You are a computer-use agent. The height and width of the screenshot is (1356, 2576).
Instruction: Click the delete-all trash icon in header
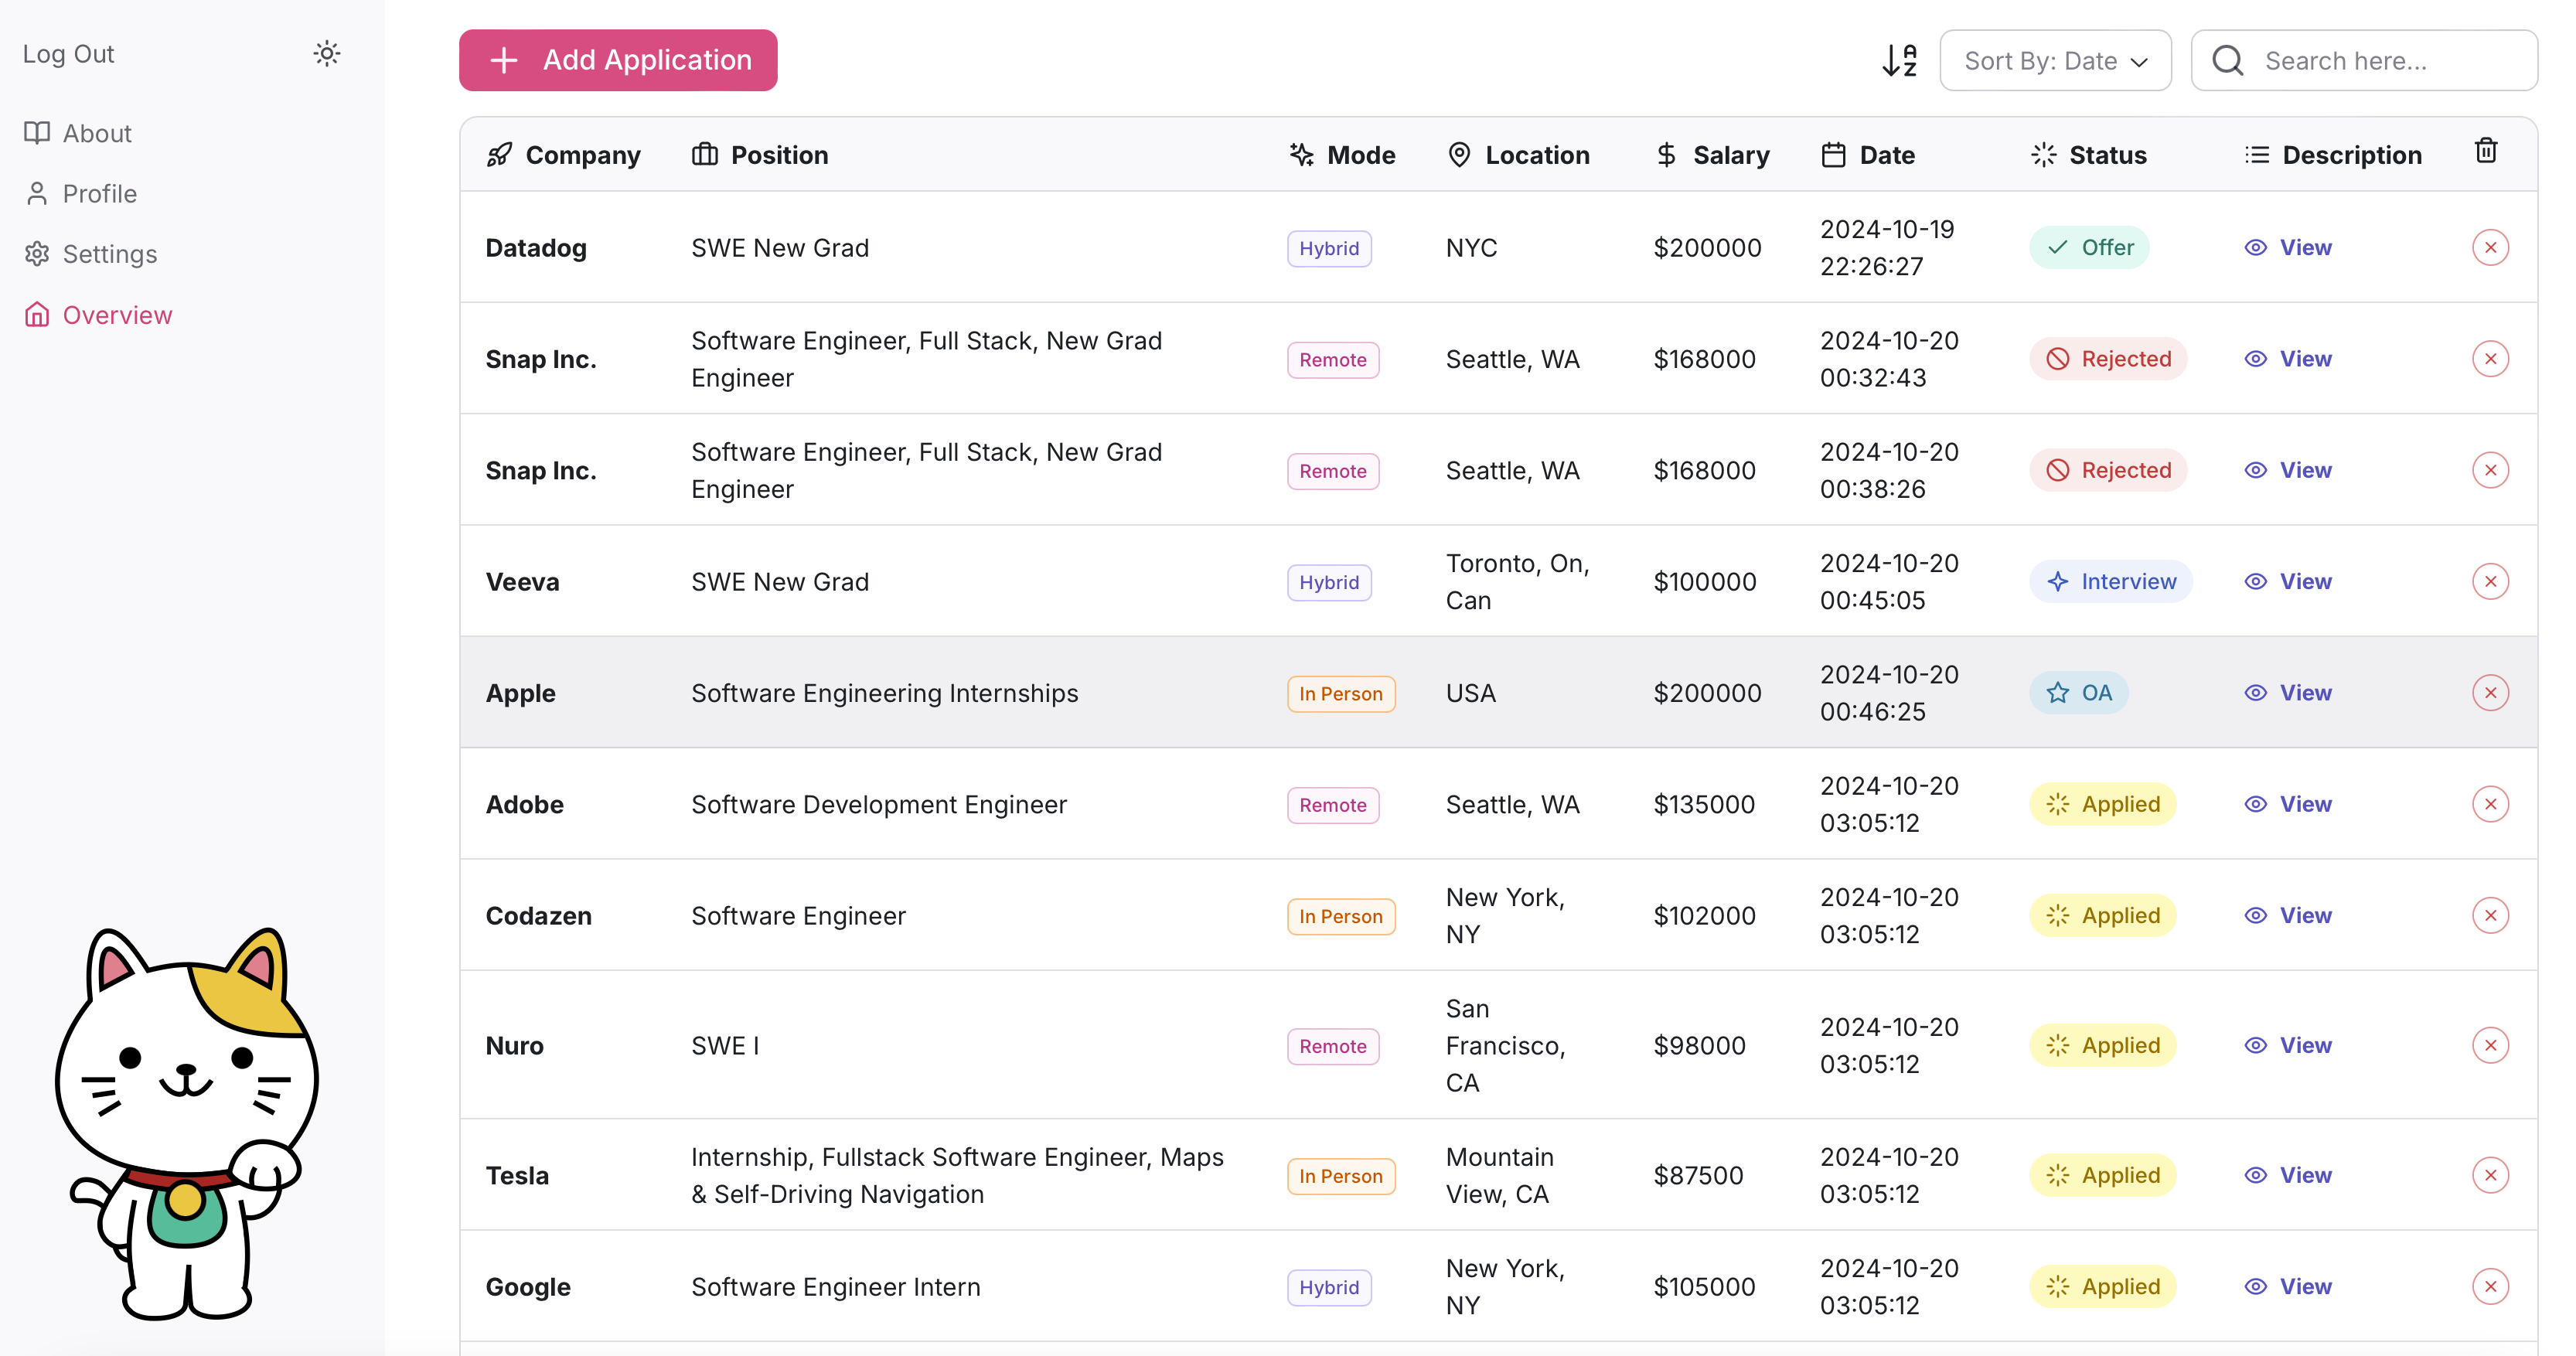(x=2485, y=151)
